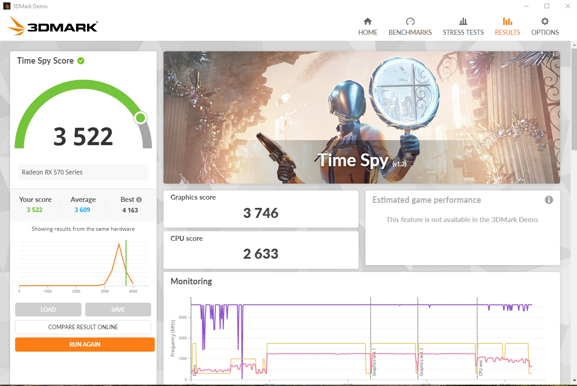Open the STRESS TESTS bar chart icon
This screenshot has width=577, height=386.
tap(463, 22)
